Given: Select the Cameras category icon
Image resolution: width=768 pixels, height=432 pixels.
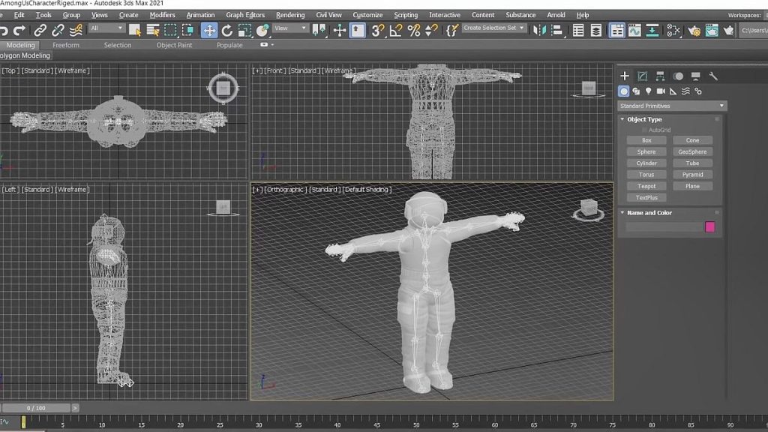Looking at the screenshot, I should [x=661, y=91].
